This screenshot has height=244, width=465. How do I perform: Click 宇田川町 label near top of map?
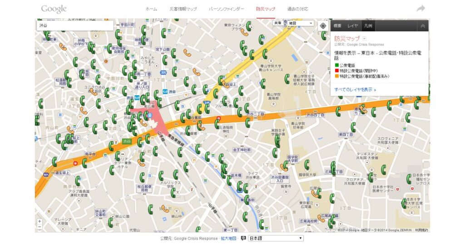coord(128,25)
